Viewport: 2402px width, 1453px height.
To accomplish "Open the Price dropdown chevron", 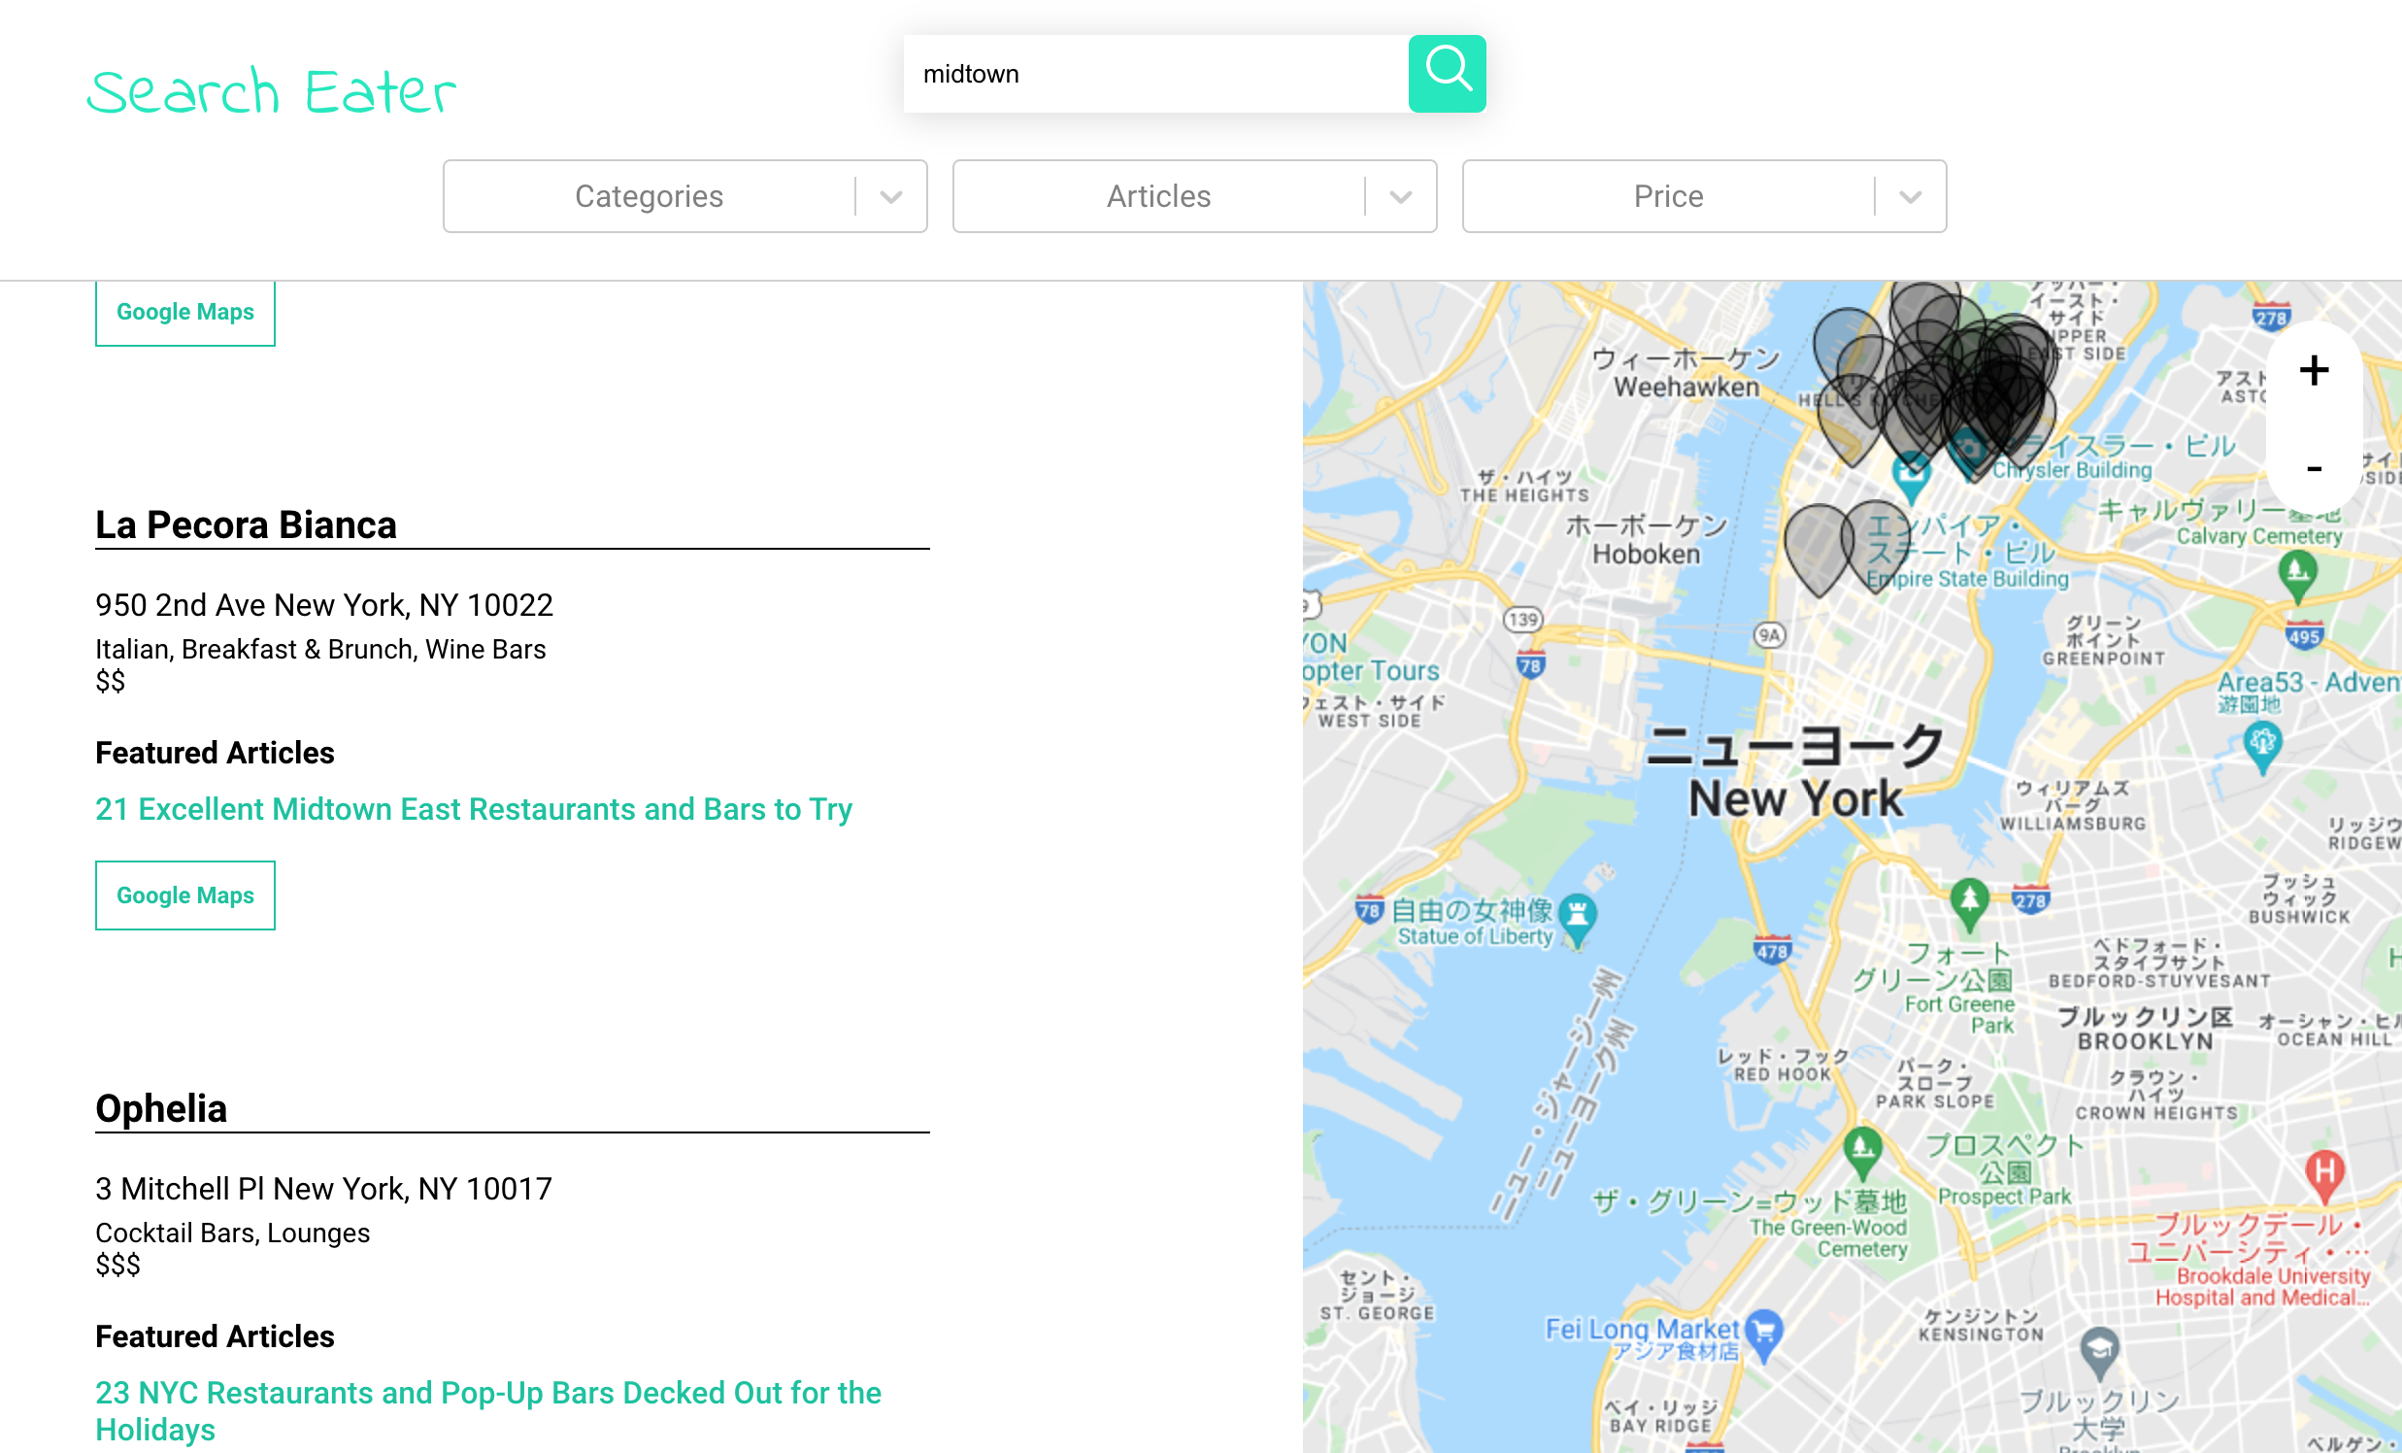I will point(1911,197).
